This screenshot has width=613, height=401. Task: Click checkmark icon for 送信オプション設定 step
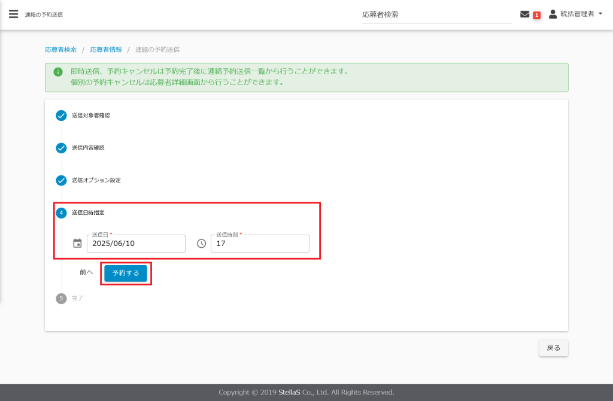pyautogui.click(x=61, y=180)
